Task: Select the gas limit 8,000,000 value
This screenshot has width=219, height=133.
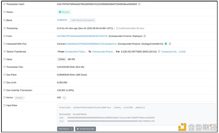Action: 62,82
